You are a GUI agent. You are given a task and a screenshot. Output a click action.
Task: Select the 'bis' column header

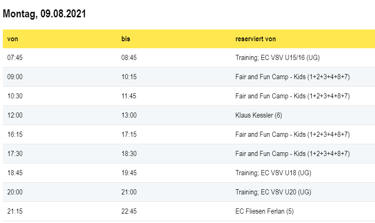(125, 39)
